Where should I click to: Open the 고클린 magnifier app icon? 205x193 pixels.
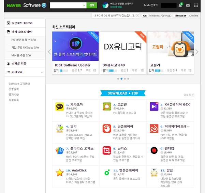(107, 106)
